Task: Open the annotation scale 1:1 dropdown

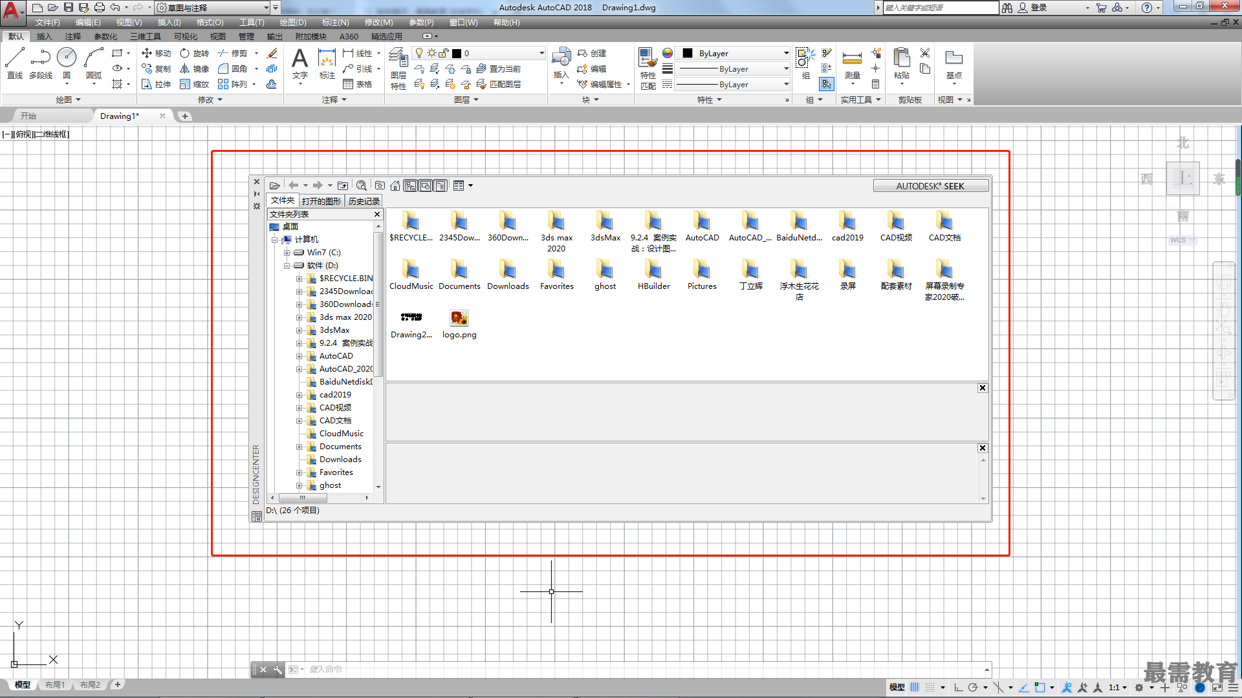Action: [x=1118, y=687]
